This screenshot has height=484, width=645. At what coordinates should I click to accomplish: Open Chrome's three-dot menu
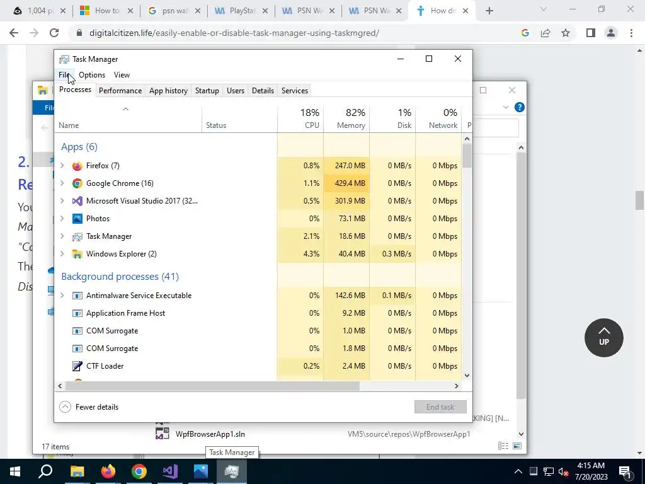click(631, 33)
